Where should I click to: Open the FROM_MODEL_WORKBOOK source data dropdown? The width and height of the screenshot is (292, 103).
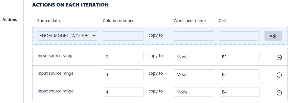tap(68, 36)
